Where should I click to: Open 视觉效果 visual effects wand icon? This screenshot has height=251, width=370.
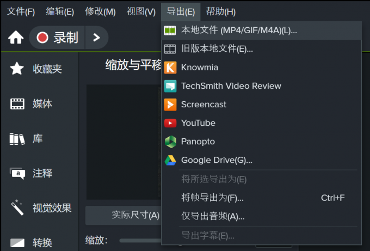click(17, 208)
